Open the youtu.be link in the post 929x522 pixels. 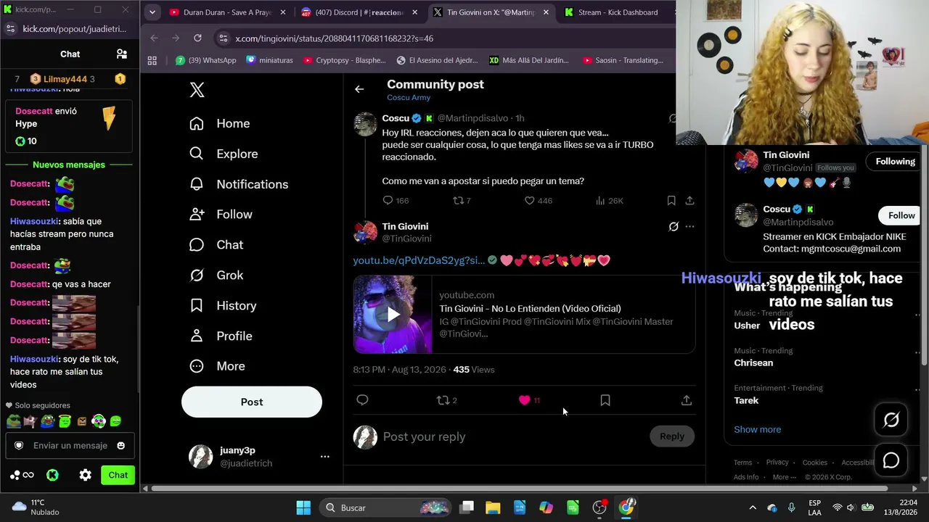(x=419, y=260)
